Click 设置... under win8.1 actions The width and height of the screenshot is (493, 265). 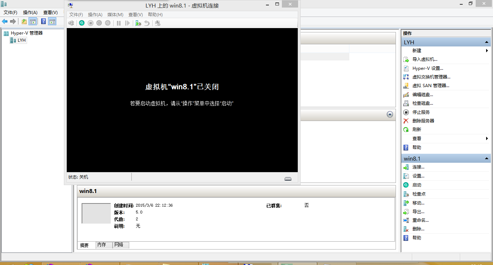click(418, 176)
